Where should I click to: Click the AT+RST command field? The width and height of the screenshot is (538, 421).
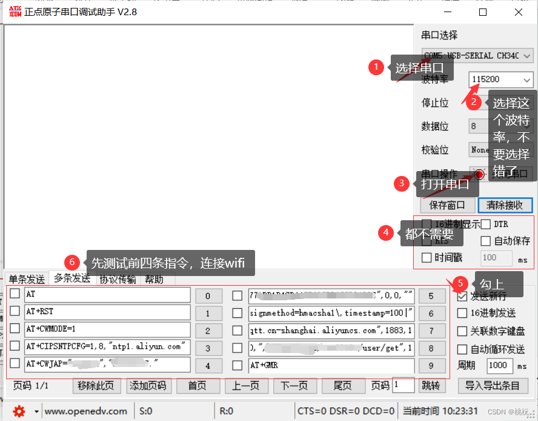[x=107, y=312]
